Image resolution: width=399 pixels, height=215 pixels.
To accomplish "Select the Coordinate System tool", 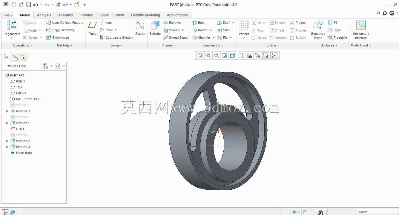I will [116, 38].
